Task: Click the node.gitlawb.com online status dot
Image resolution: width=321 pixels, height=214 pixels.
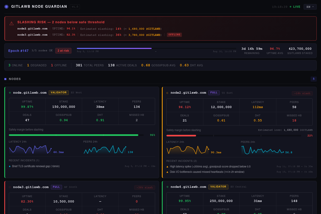Action: [10, 93]
